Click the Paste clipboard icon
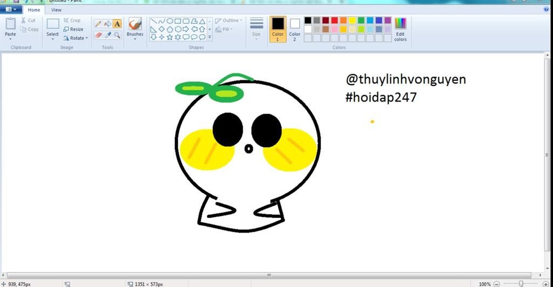553x287 pixels. [x=11, y=24]
